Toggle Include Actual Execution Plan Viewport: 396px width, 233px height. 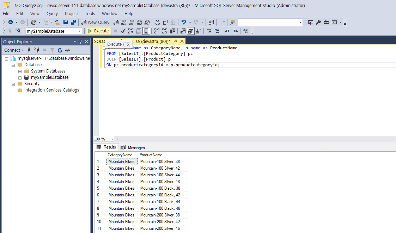click(157, 31)
